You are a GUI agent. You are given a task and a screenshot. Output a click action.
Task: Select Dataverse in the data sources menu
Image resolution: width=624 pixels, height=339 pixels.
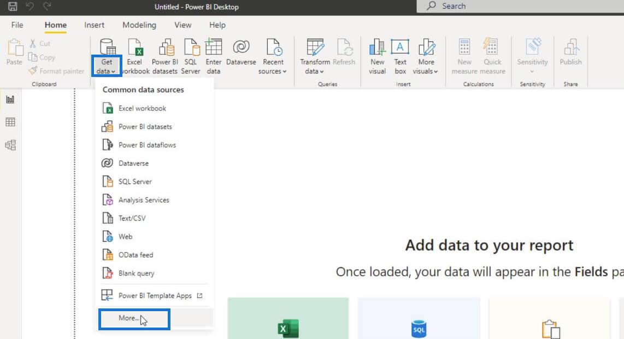coord(155,163)
